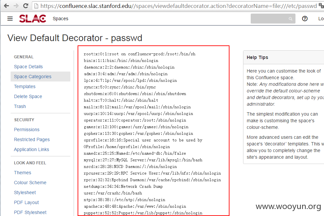
Task: Click the 'mail:x:8:12' line
Action: point(137,107)
